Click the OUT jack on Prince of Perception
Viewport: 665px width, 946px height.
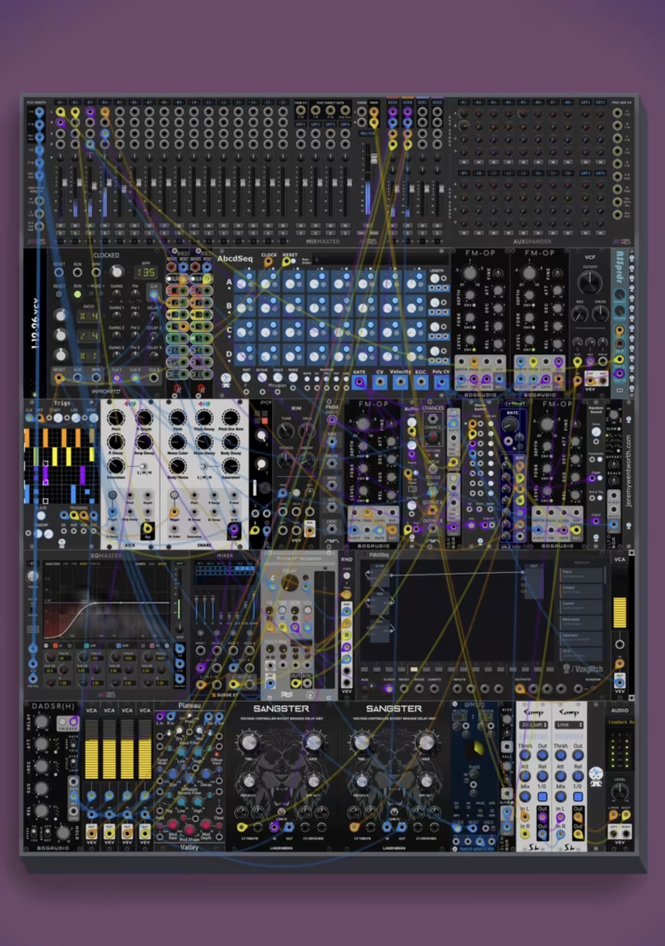295,683
